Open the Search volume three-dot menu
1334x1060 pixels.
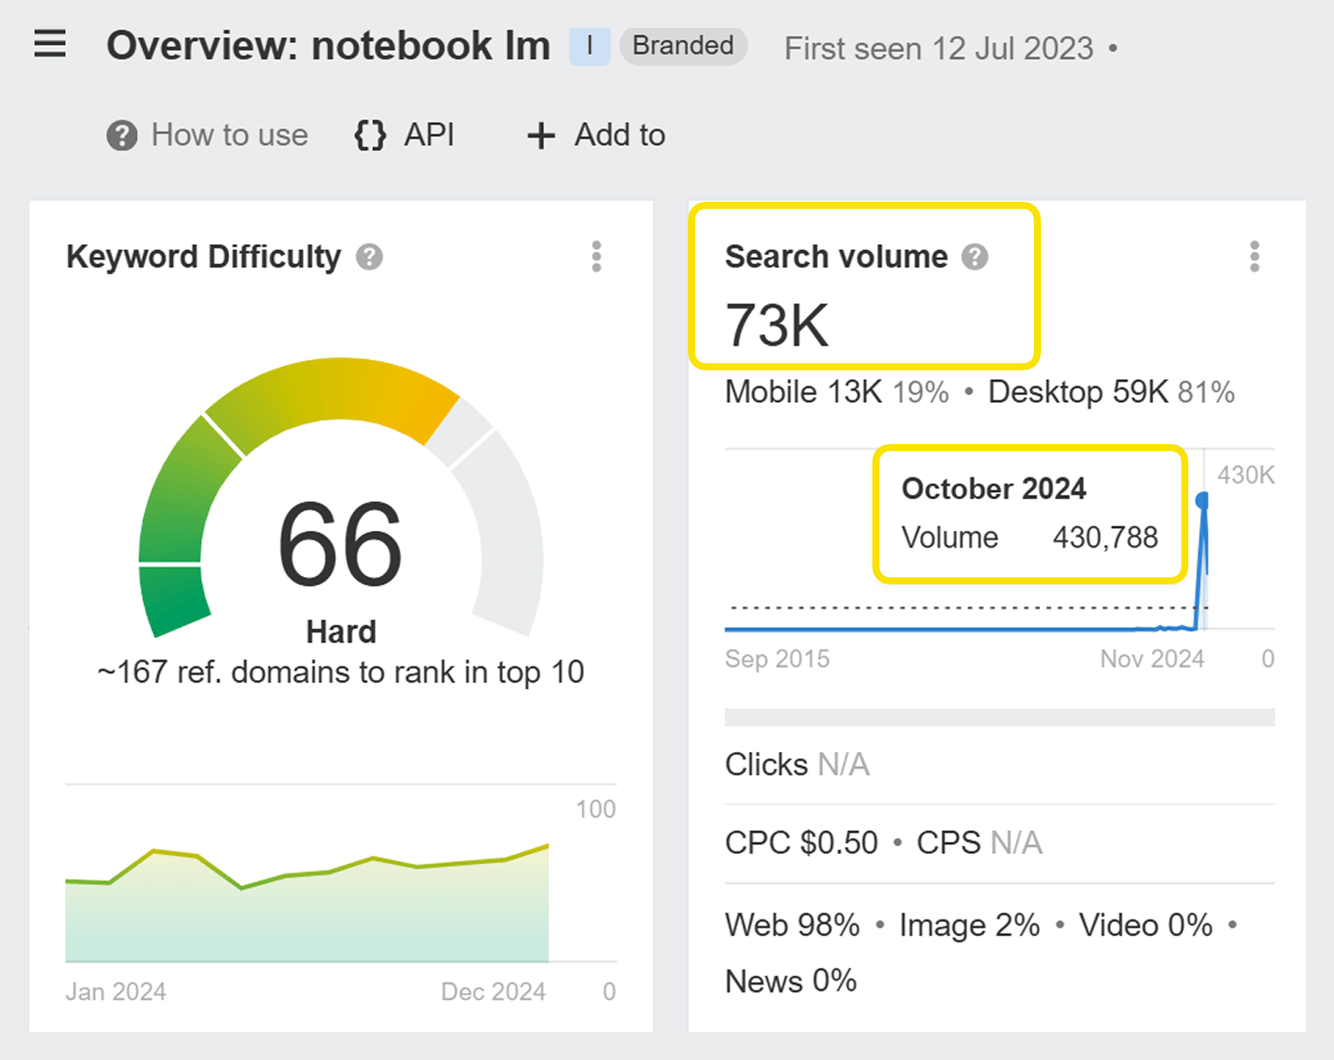click(x=1255, y=256)
